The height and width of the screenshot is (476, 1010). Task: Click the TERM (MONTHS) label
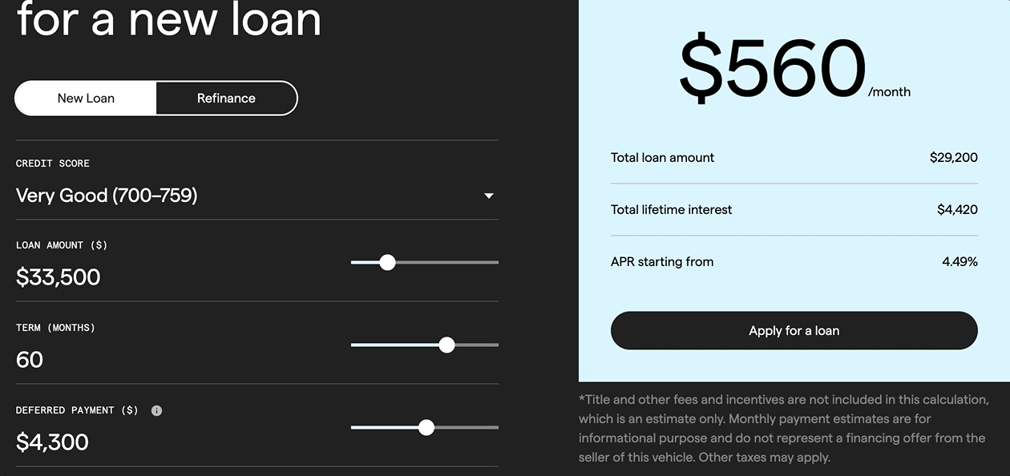[x=55, y=328]
